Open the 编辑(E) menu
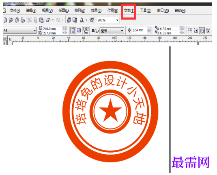The height and width of the screenshot is (175, 217). tap(31, 11)
